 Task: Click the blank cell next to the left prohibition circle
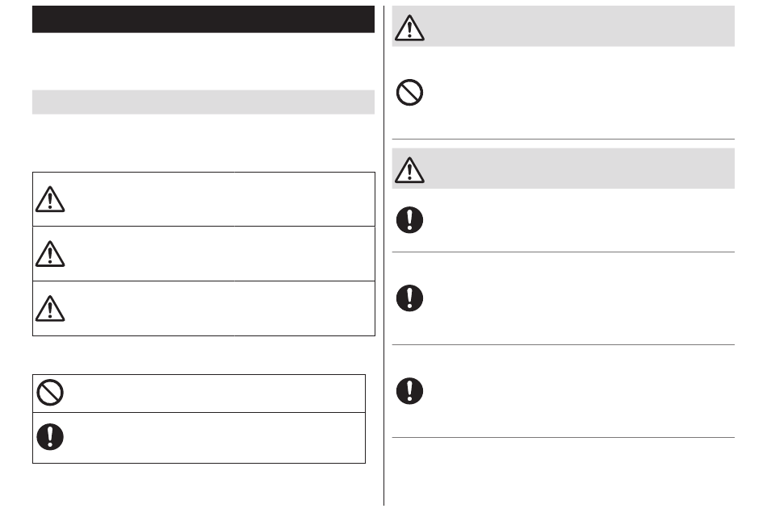pyautogui.click(x=216, y=394)
